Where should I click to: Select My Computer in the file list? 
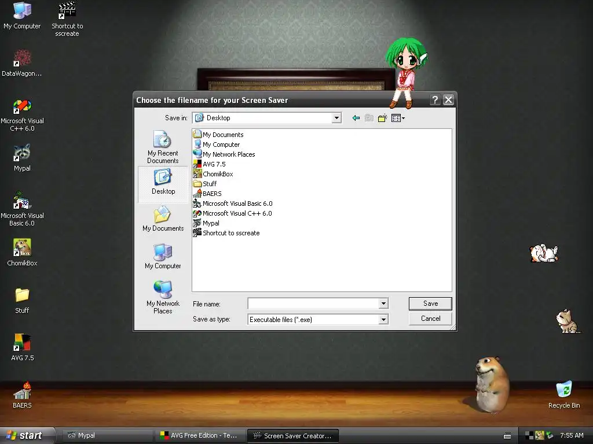(x=217, y=144)
